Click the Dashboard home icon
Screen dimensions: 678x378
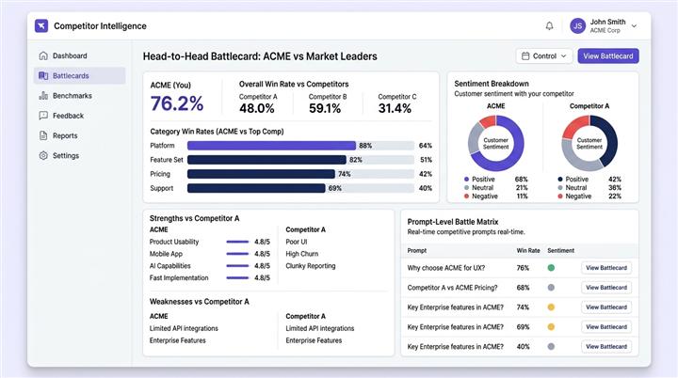tap(43, 55)
